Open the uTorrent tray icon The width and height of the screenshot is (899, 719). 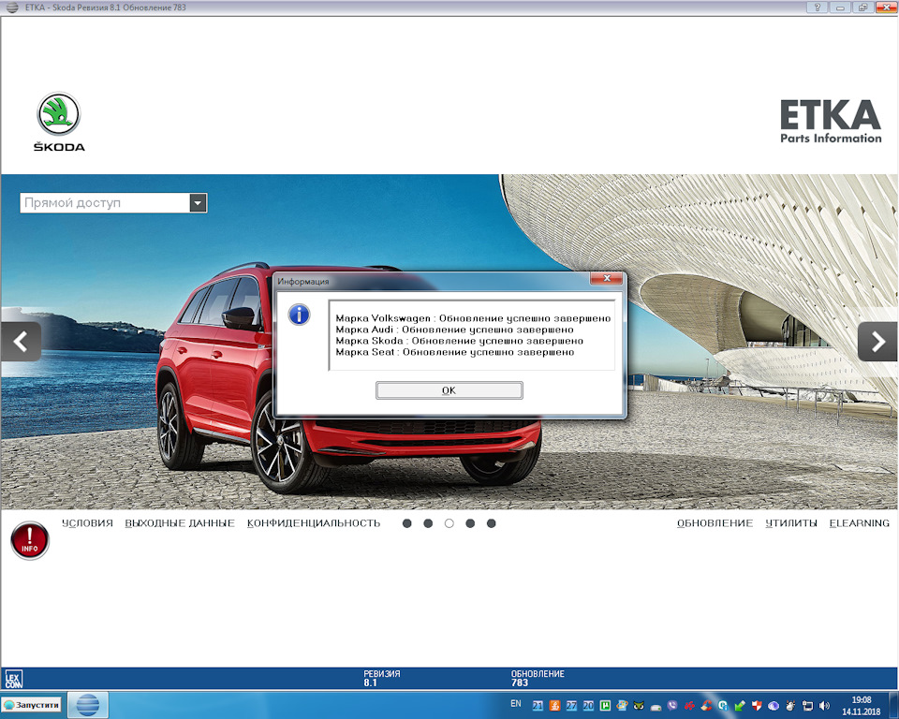pyautogui.click(x=605, y=706)
